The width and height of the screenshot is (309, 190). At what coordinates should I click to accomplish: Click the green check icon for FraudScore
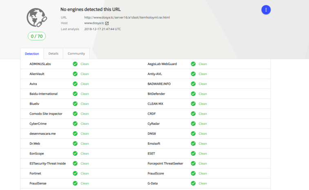point(193,173)
